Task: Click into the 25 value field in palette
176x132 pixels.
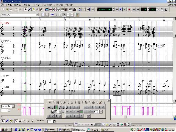Action: point(57,112)
